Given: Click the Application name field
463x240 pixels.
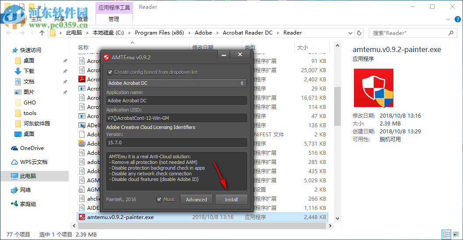Looking at the screenshot, I should point(176,101).
